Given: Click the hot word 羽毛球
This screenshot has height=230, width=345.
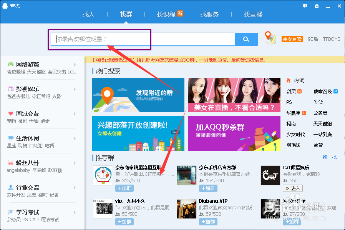Looking at the screenshot, I should 293,145.
